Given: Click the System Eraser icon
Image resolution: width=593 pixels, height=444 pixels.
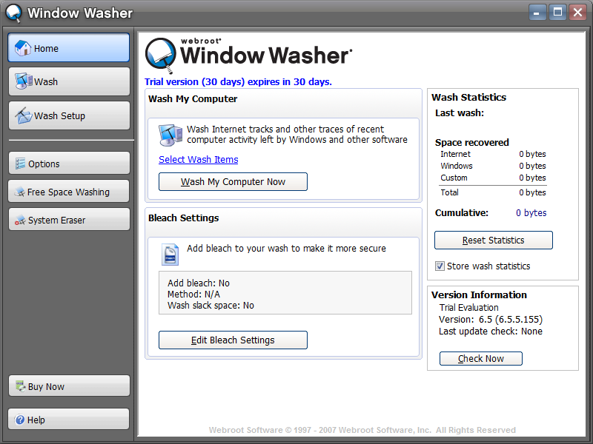Looking at the screenshot, I should tap(20, 221).
